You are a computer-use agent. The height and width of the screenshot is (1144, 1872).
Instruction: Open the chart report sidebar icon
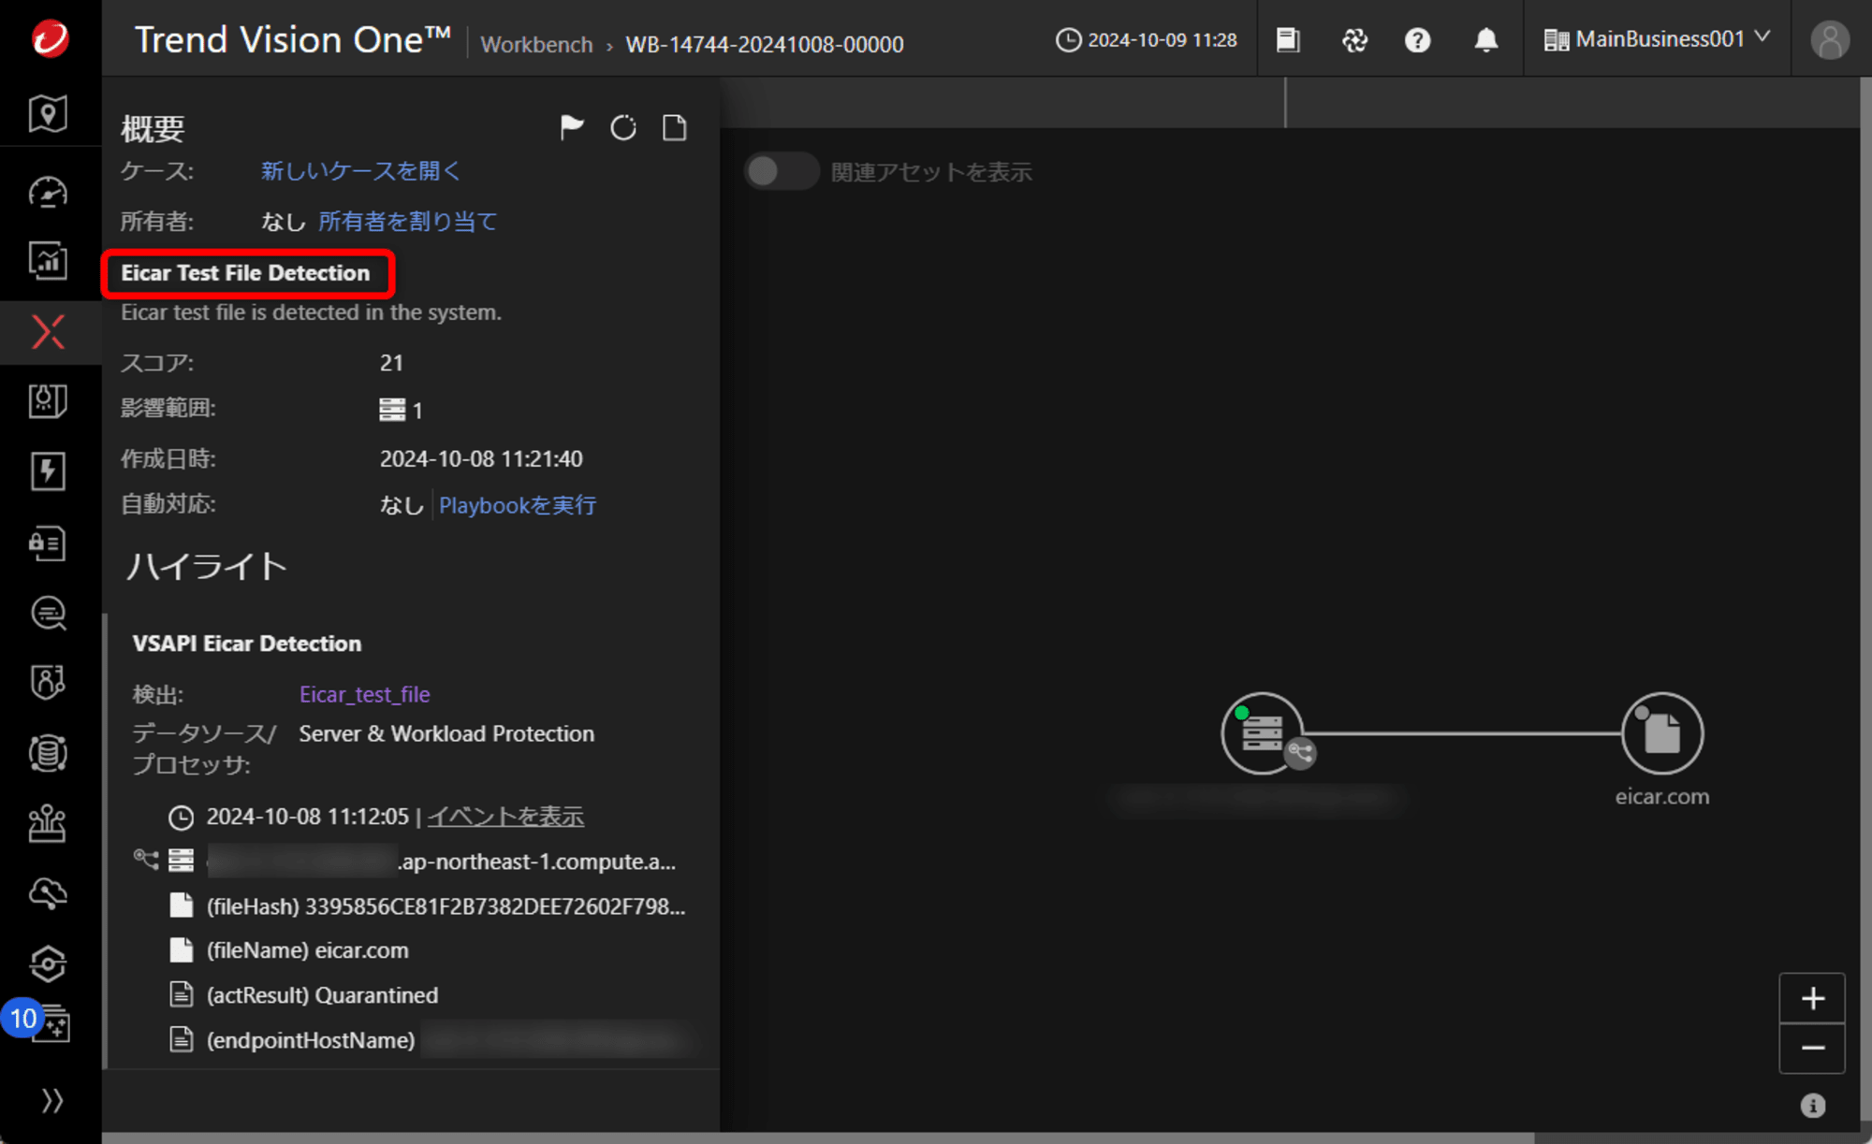[48, 261]
